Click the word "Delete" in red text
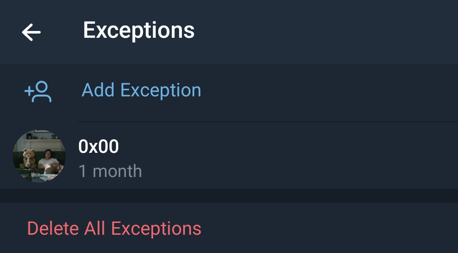Screen dimensions: 458x253 53,228
